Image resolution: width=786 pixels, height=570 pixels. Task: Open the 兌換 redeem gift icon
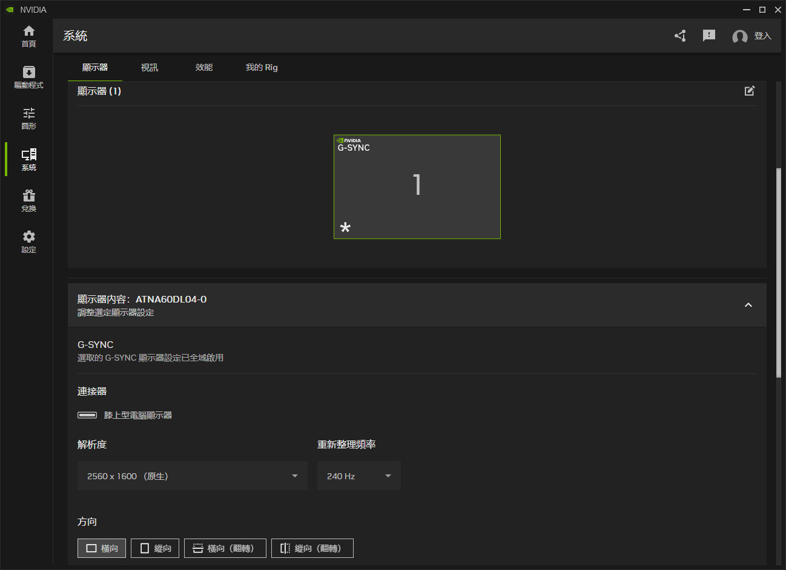tap(28, 201)
